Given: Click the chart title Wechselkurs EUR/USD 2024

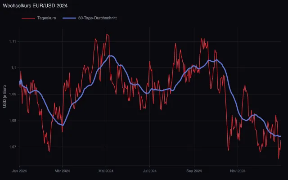Looking at the screenshot, I should 35,6.
